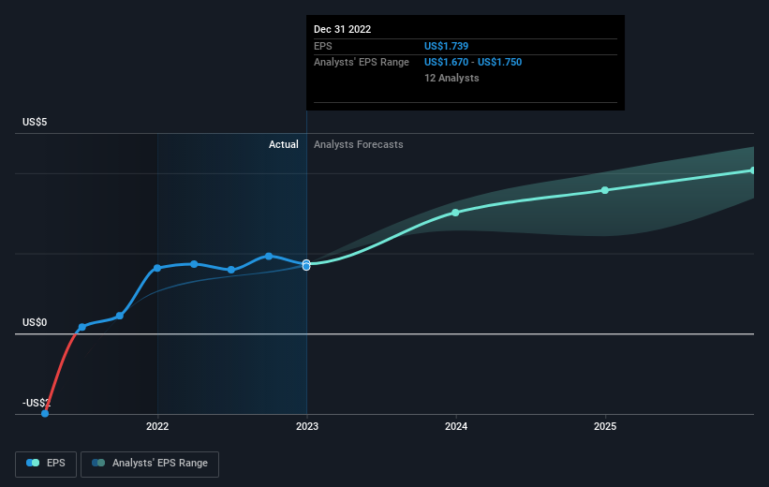Select the early 2022 EPS data point
This screenshot has height=487, width=769.
coord(157,268)
